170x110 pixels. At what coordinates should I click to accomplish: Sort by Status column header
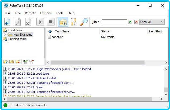(x=105, y=31)
